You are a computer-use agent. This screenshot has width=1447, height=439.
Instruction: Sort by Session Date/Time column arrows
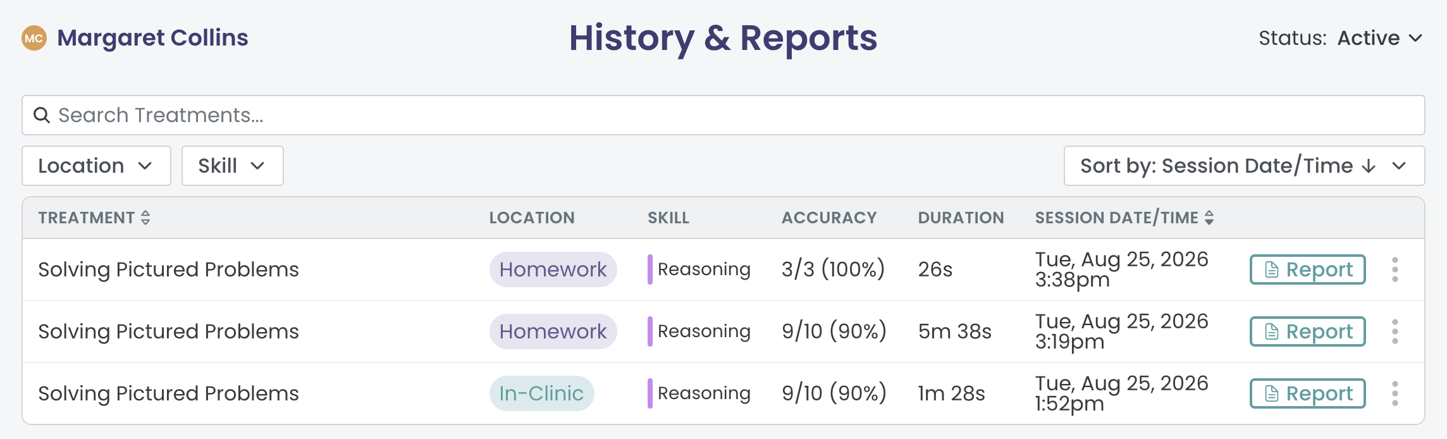point(1209,218)
